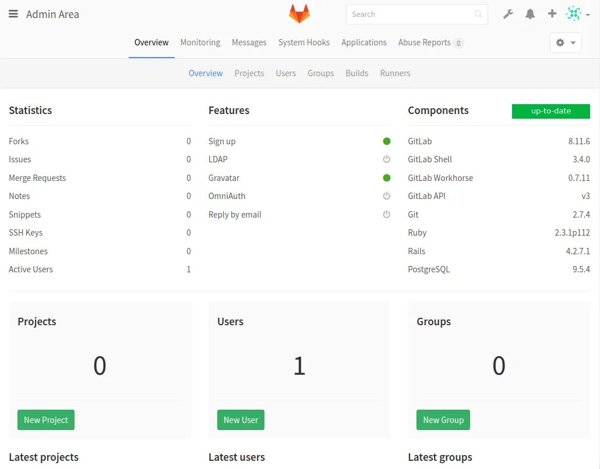This screenshot has height=469, width=600.
Task: Click the OmniAuth disabled power icon
Action: click(386, 196)
